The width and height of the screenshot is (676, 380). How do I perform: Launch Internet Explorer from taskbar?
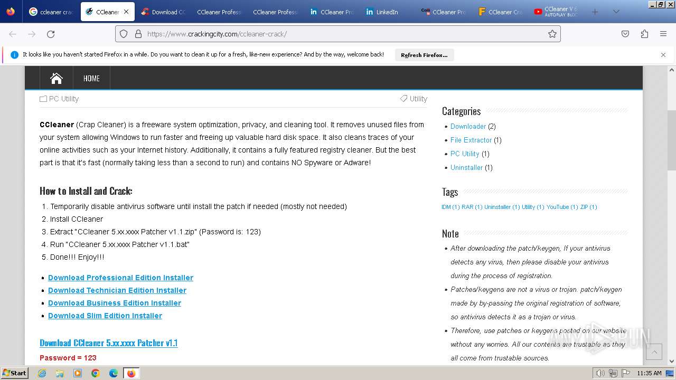pyautogui.click(x=42, y=373)
